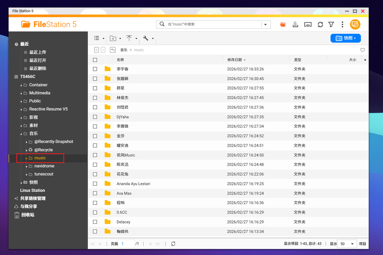The height and width of the screenshot is (255, 383).
Task: Open the view mode dropdown arrow
Action: coord(103,38)
